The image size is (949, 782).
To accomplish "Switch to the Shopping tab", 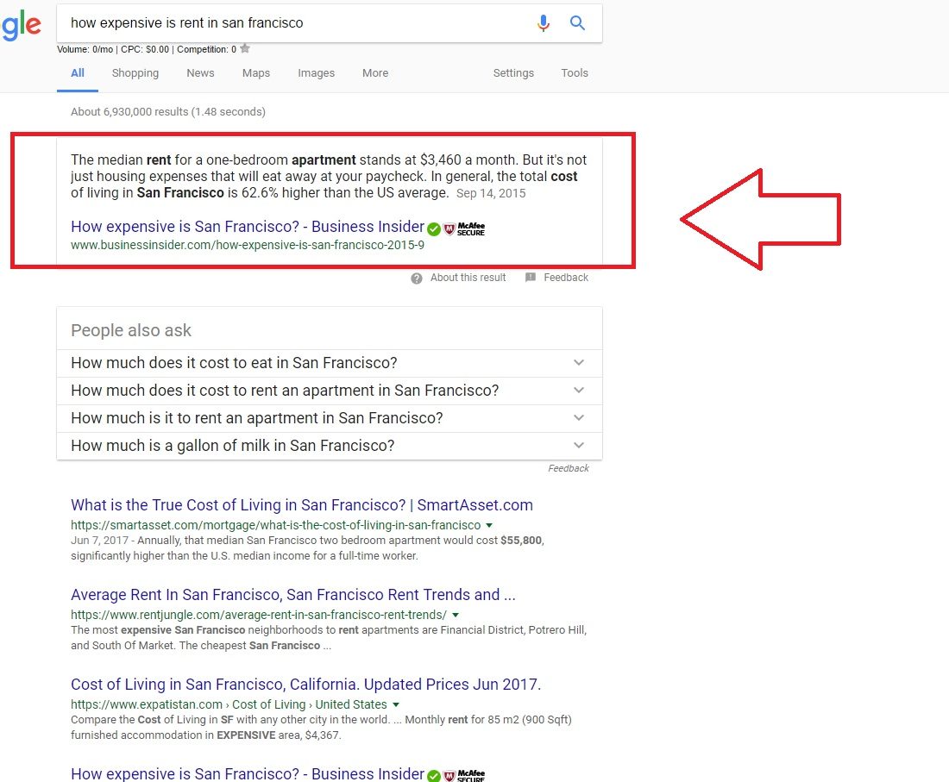I will tap(135, 73).
